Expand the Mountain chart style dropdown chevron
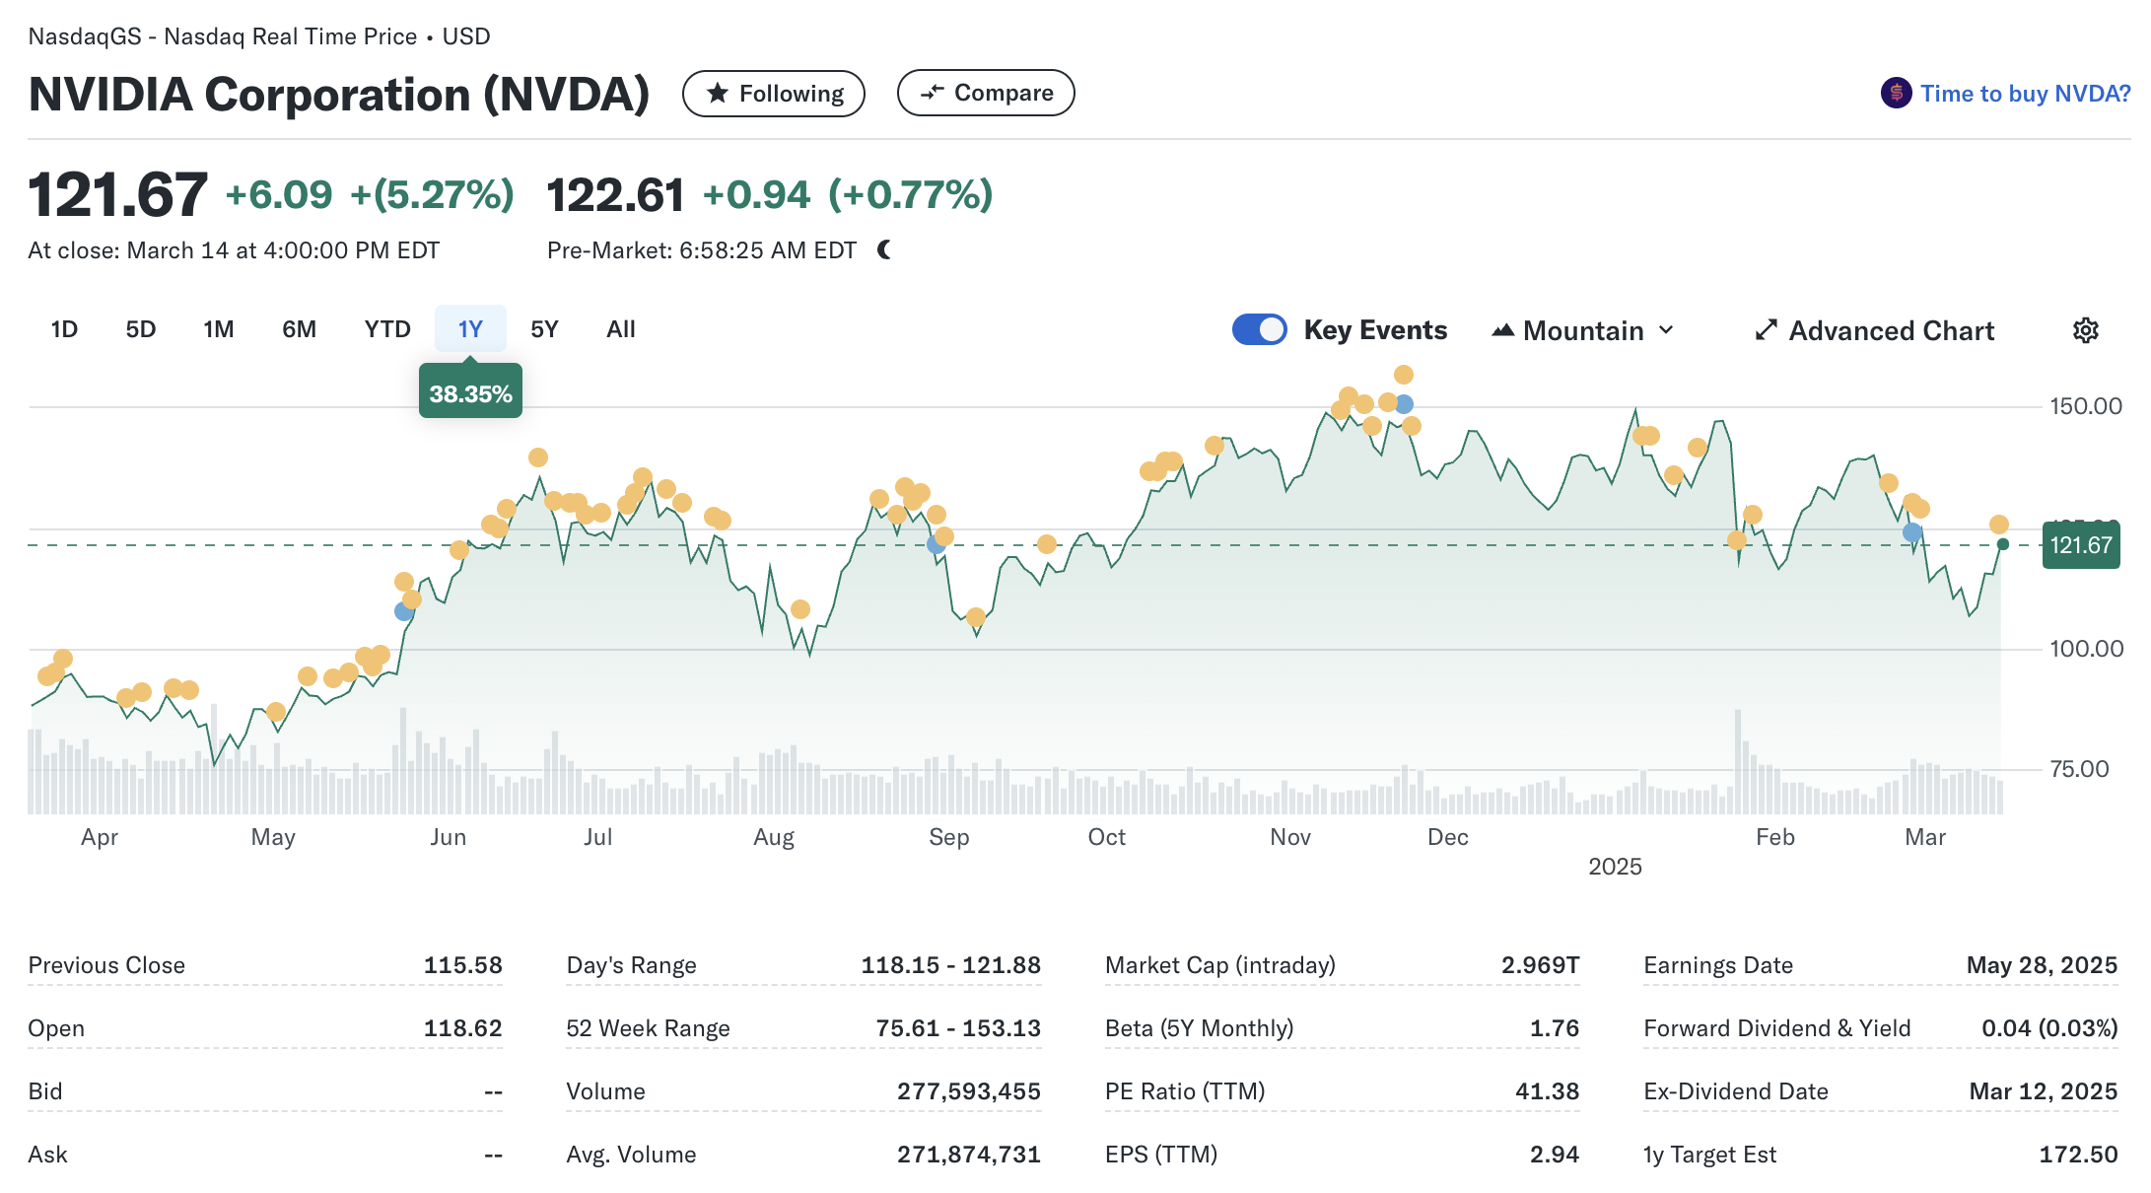 (1666, 330)
